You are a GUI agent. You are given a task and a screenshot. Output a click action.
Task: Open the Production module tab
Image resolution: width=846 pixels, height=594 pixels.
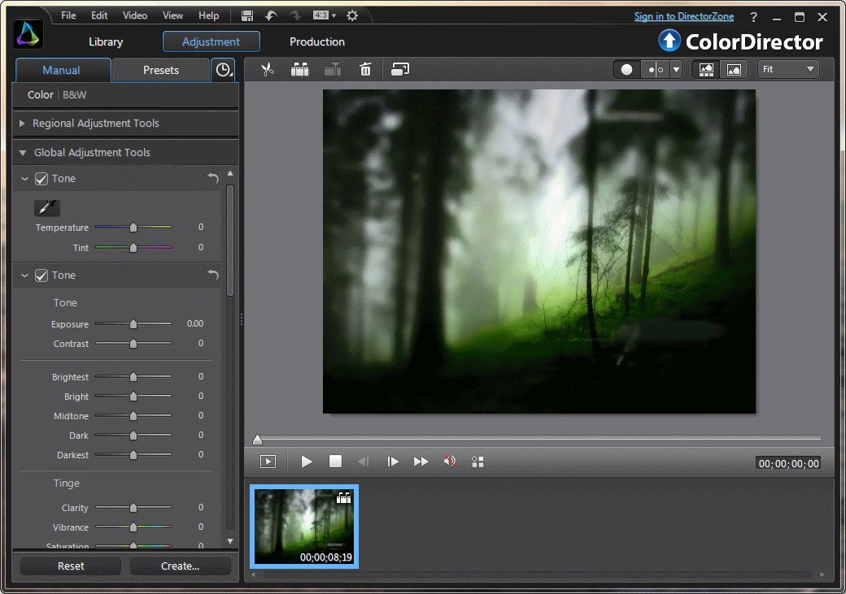click(x=317, y=42)
